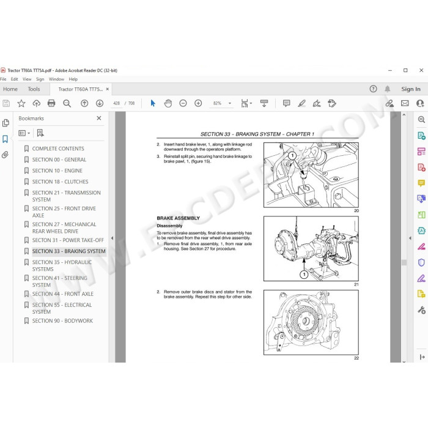The height and width of the screenshot is (428, 428).
Task: Click the upload to cloud icon
Action: [x=36, y=103]
